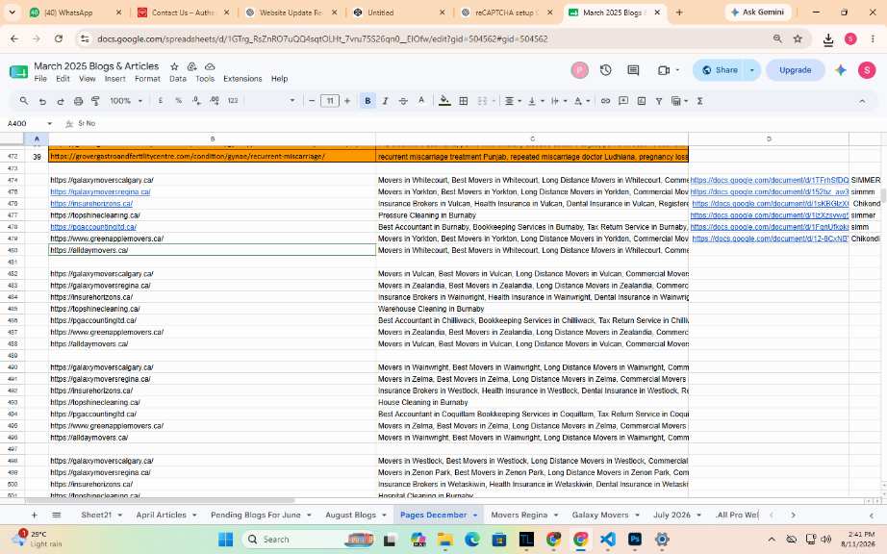Open the Fill color picker
This screenshot has width=887, height=554.
[x=444, y=101]
